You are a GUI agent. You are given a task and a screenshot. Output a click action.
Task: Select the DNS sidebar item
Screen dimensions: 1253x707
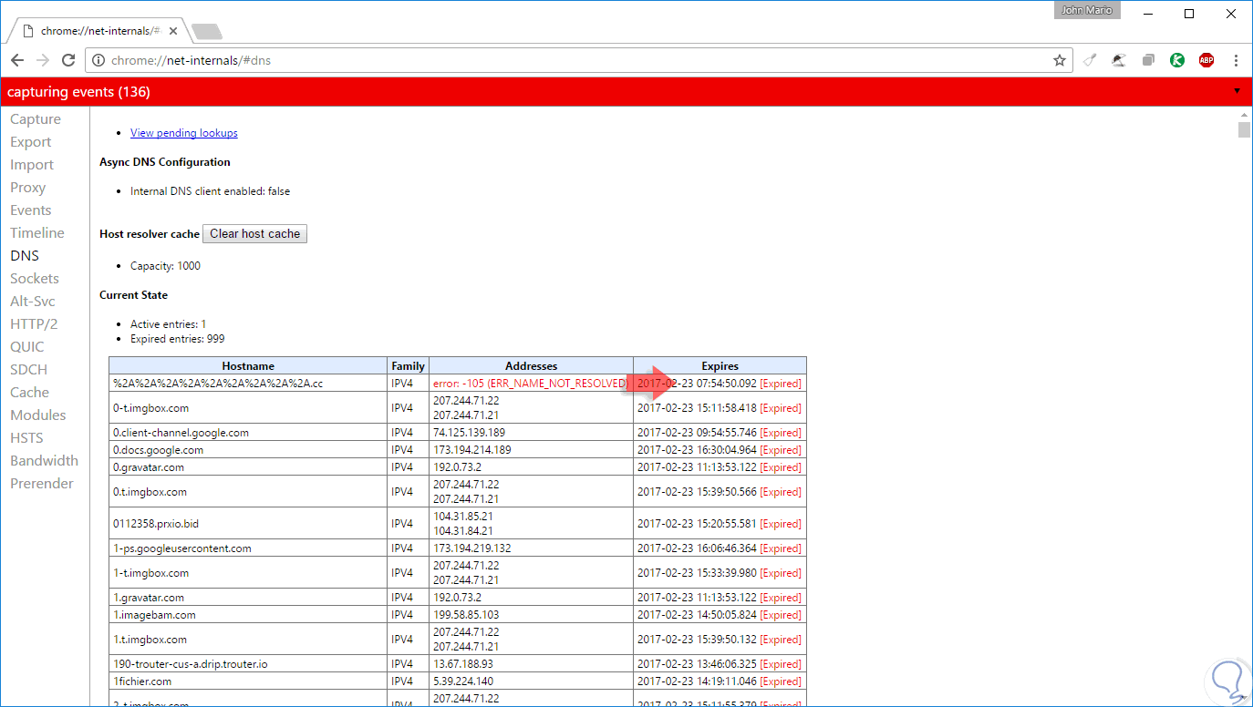[x=25, y=256]
